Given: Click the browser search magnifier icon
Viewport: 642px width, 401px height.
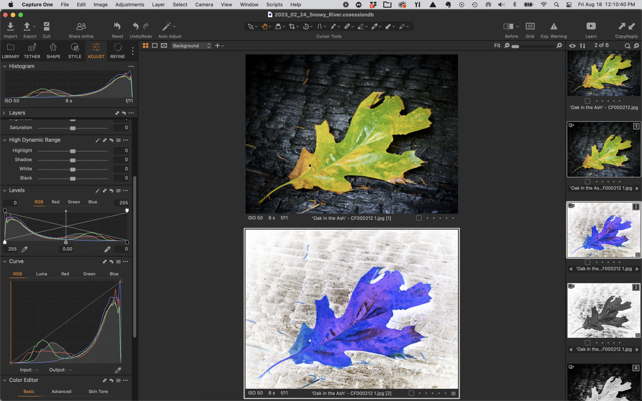Looking at the screenshot, I should point(627,46).
